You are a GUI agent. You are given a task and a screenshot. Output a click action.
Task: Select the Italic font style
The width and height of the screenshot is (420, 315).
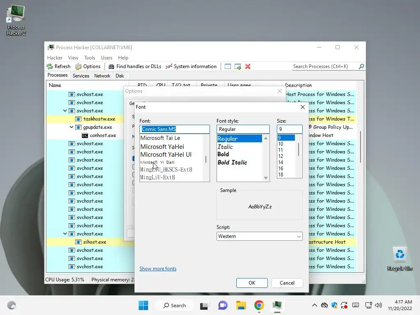point(225,147)
